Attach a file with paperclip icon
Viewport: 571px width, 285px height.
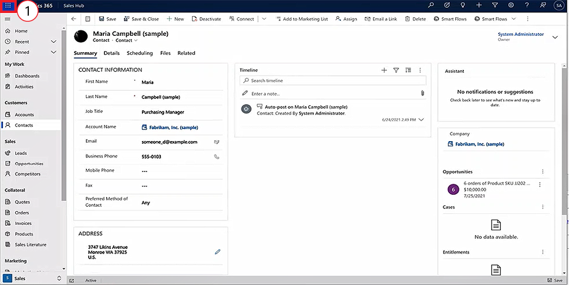click(423, 93)
